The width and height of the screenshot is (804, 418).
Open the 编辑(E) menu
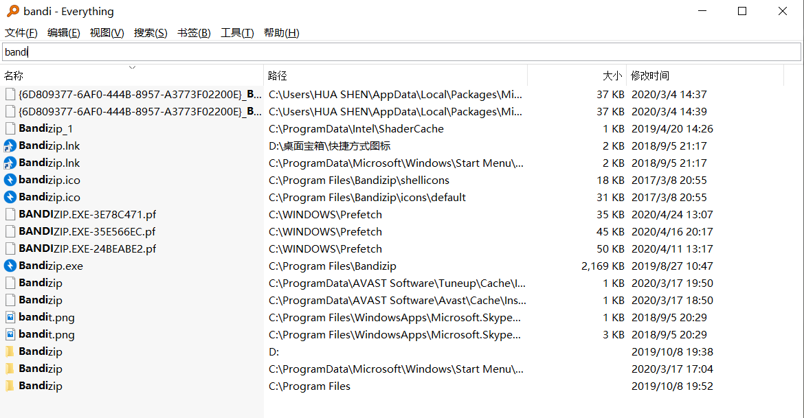[x=64, y=33]
